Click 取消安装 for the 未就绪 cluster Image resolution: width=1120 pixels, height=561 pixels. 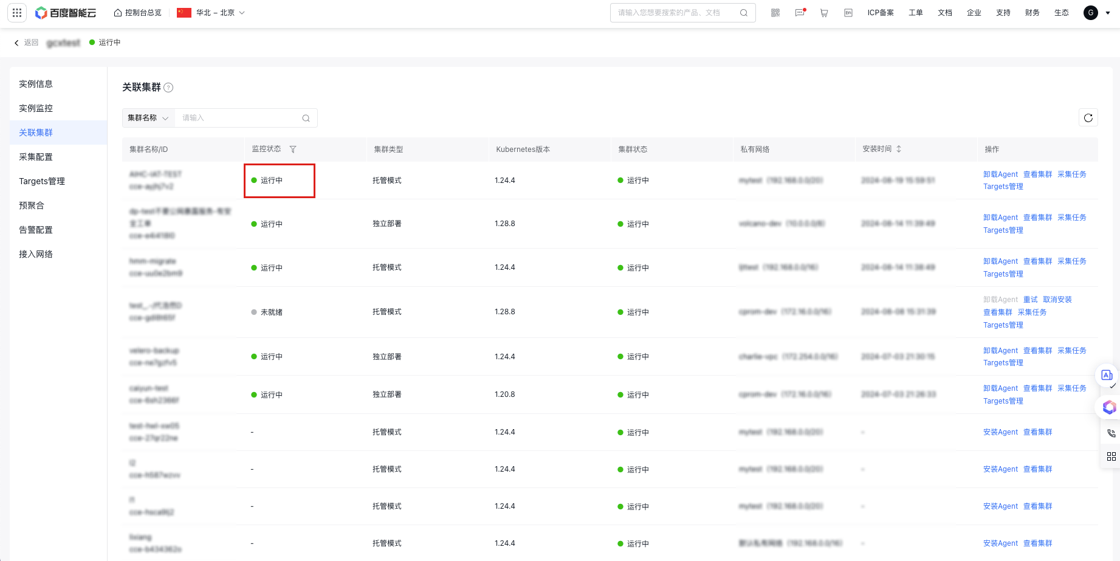coord(1057,300)
